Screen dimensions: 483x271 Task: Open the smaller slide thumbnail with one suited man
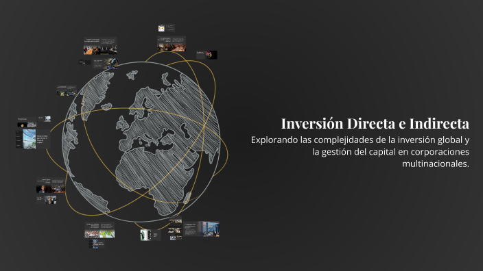coord(47,200)
